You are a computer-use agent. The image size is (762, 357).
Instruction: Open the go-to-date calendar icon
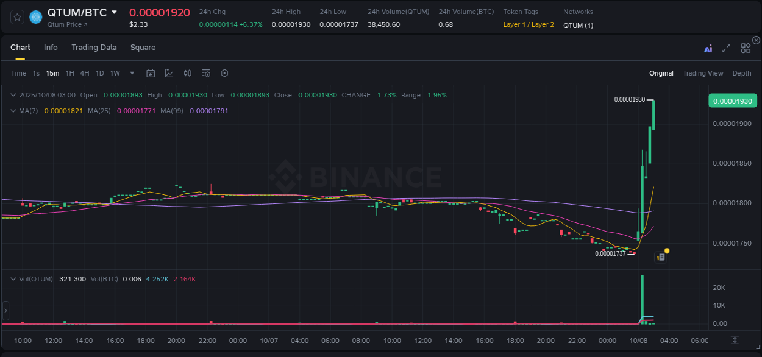[x=151, y=73]
